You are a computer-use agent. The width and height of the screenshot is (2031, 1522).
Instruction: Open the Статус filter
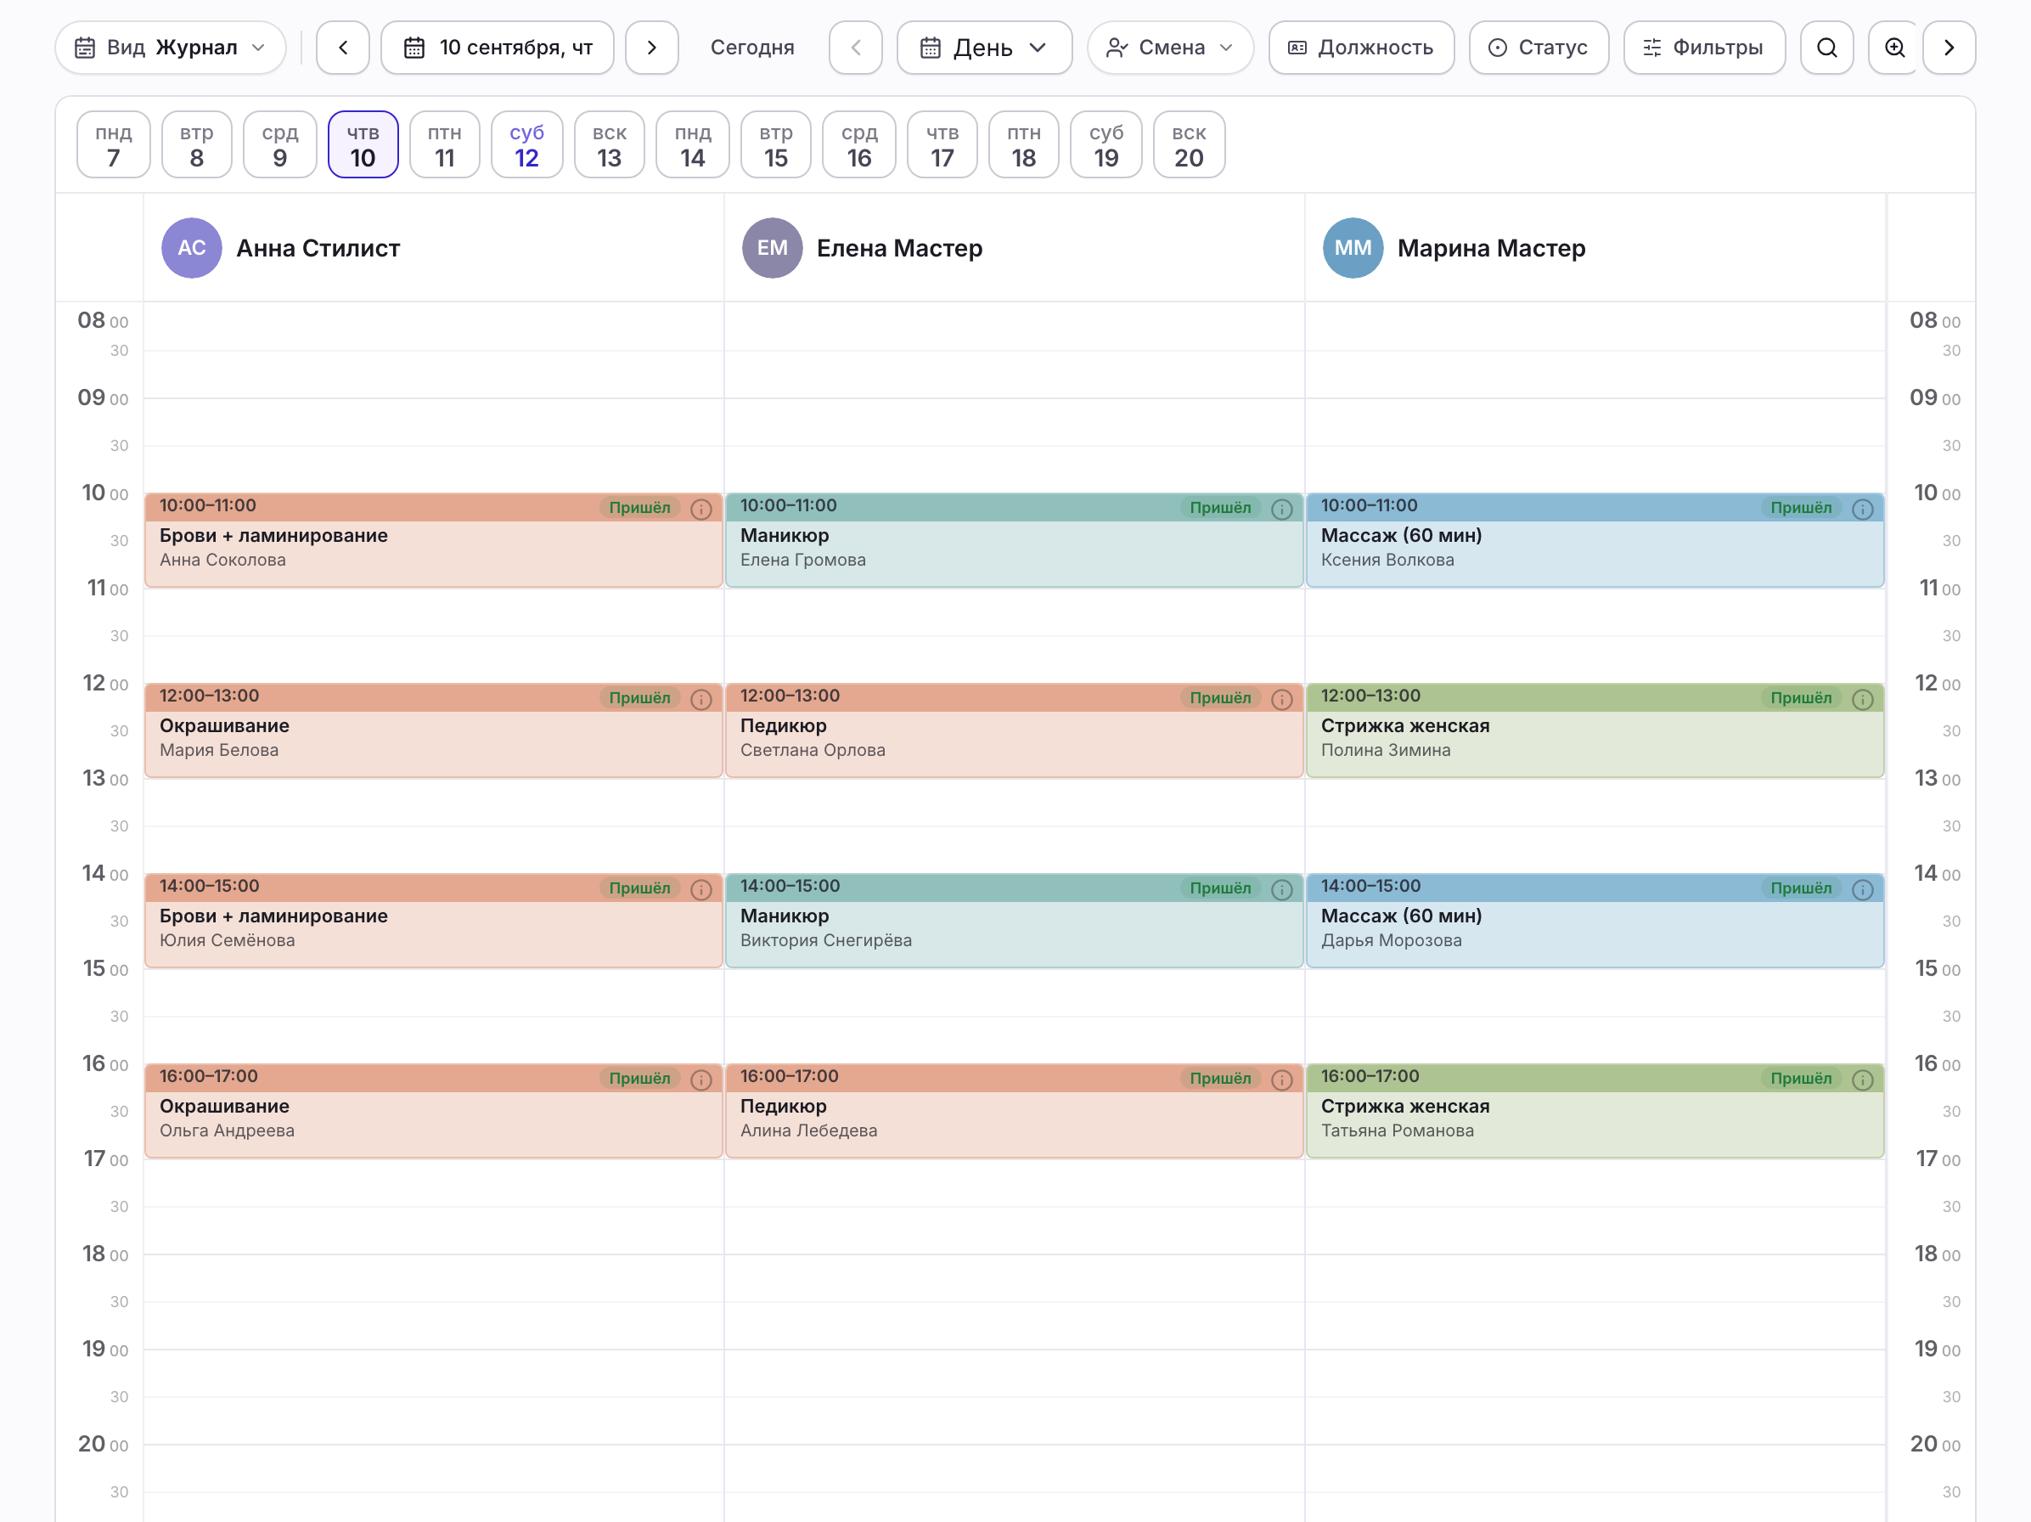click(1539, 48)
